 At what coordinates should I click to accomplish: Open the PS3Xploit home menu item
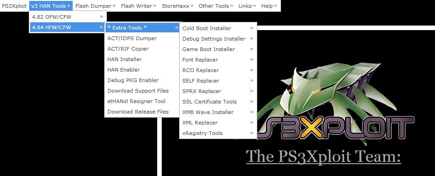point(14,6)
